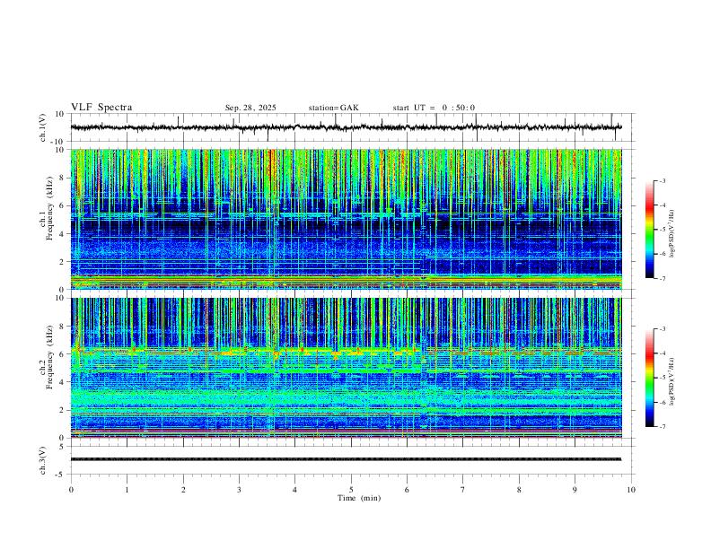Click the "Time (min)" axis label
Image resolution: width=711 pixels, height=549 pixels.
pos(359,498)
